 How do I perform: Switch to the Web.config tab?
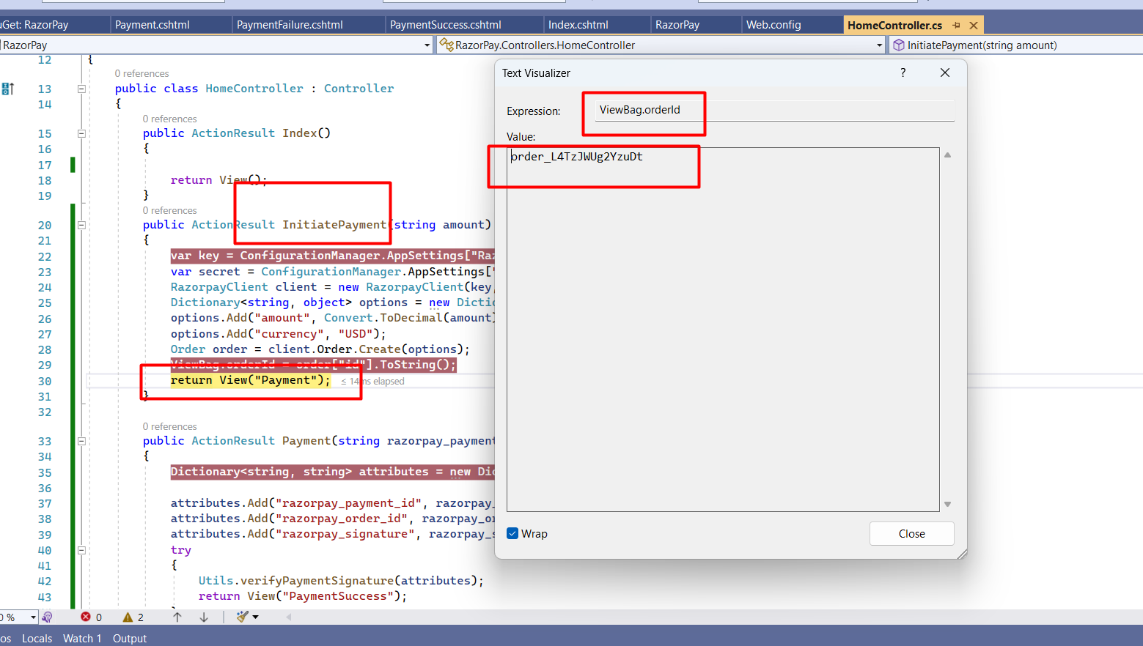click(x=773, y=25)
